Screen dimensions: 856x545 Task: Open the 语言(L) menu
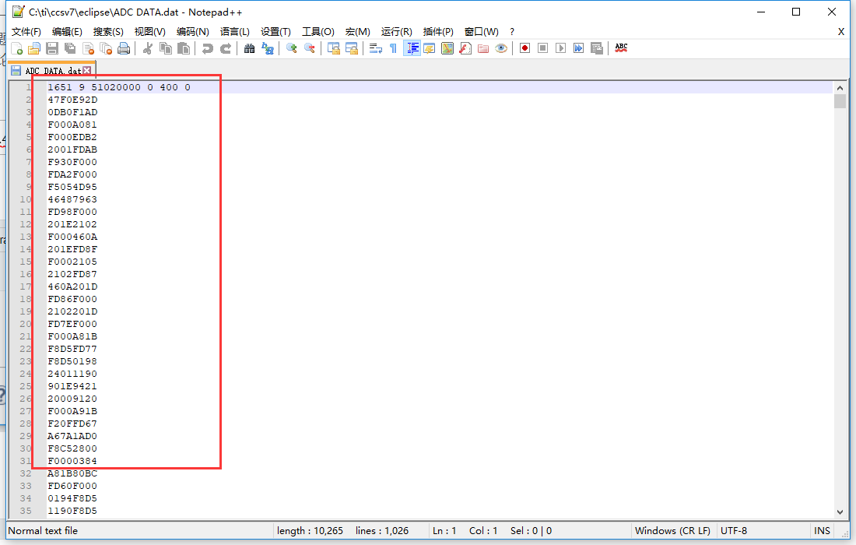[235, 32]
